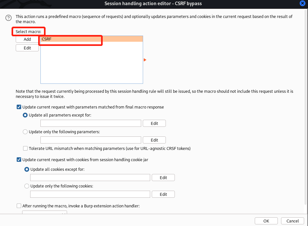The width and height of the screenshot is (308, 226).
Task: Click the orange arrow beside macro list
Action: coord(145,60)
